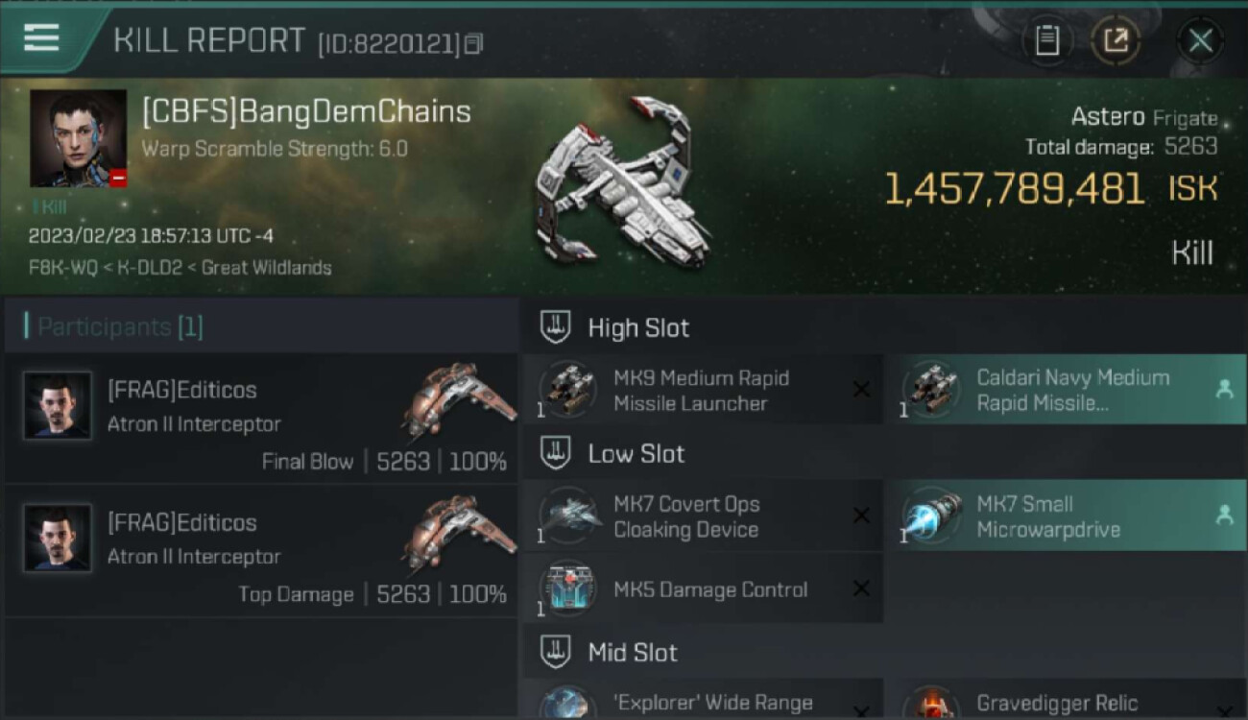Image resolution: width=1248 pixels, height=720 pixels.
Task: Open MK9 Medium Rapid Missile Launcher item
Action: point(702,390)
